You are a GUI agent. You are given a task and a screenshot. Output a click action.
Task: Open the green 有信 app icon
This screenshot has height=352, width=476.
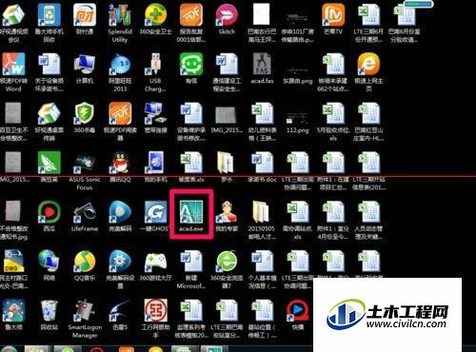(191, 64)
